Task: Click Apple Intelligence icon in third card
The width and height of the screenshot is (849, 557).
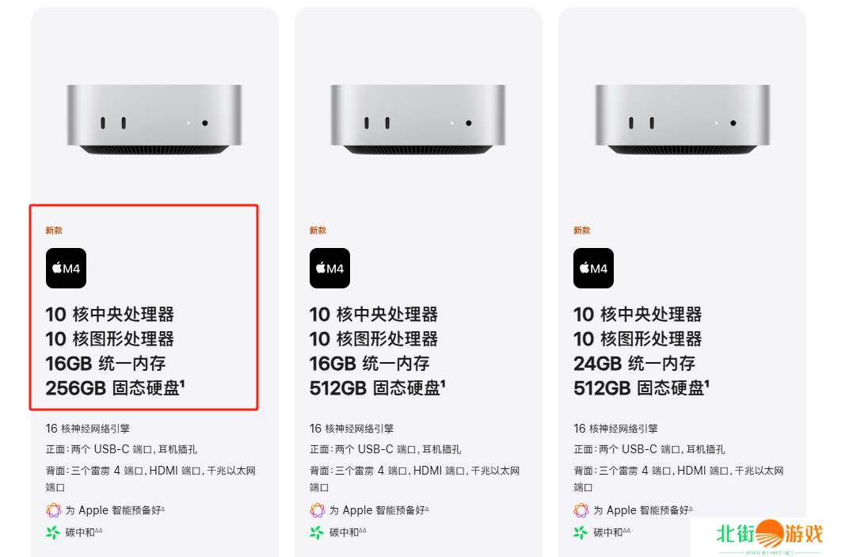Action: 581,510
